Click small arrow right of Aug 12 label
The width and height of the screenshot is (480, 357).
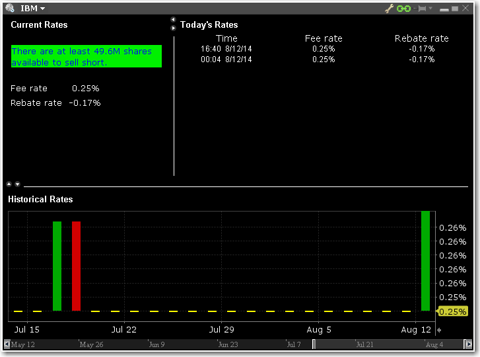point(439,330)
